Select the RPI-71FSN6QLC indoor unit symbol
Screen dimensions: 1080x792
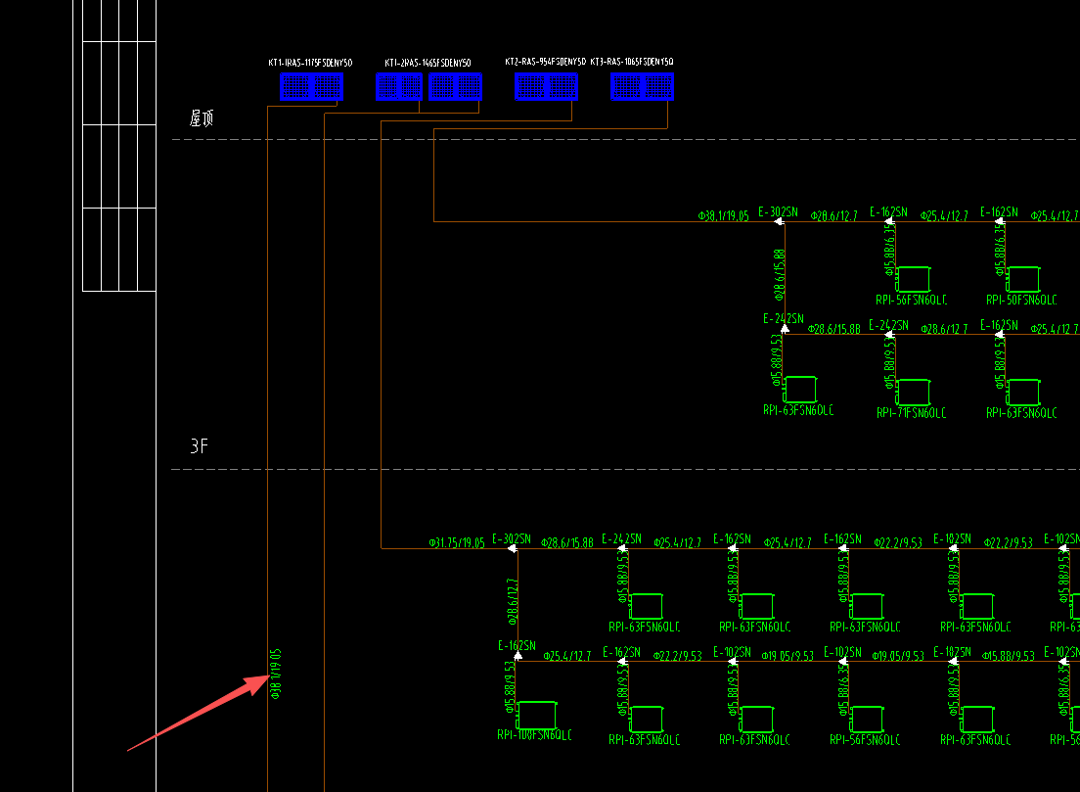pos(912,393)
